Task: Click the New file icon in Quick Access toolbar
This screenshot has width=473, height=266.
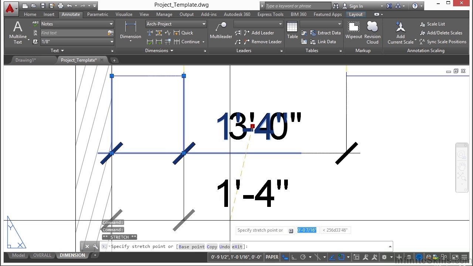Action: click(25, 6)
